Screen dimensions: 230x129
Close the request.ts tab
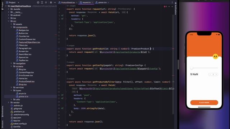tap(92, 3)
